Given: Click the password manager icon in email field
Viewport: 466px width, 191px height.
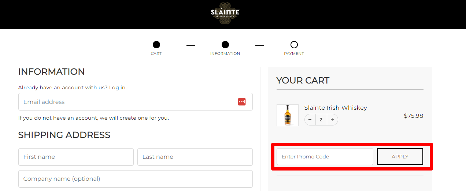Looking at the screenshot, I should click(242, 102).
